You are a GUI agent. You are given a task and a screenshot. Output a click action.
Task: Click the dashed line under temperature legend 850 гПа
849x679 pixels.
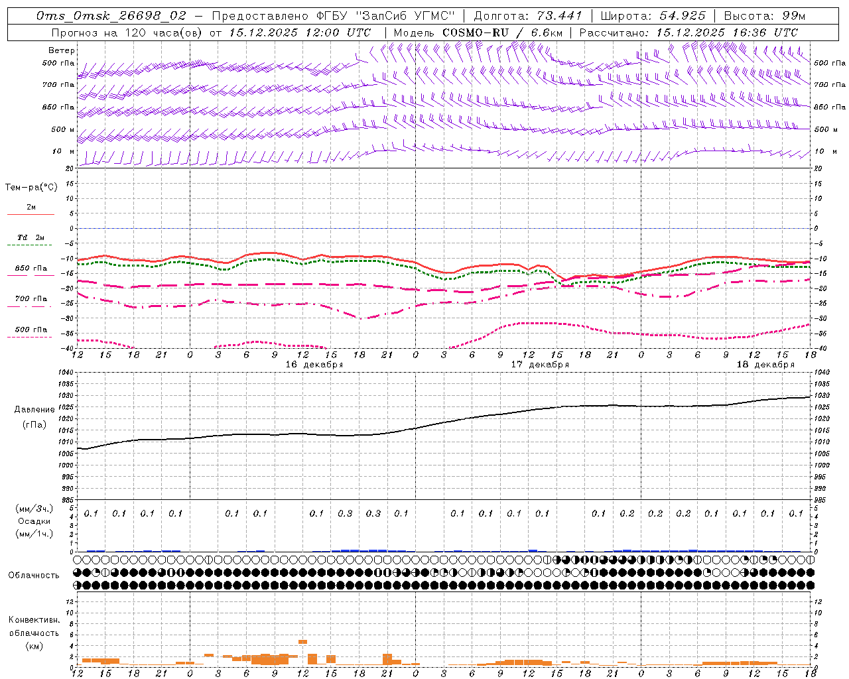31,276
